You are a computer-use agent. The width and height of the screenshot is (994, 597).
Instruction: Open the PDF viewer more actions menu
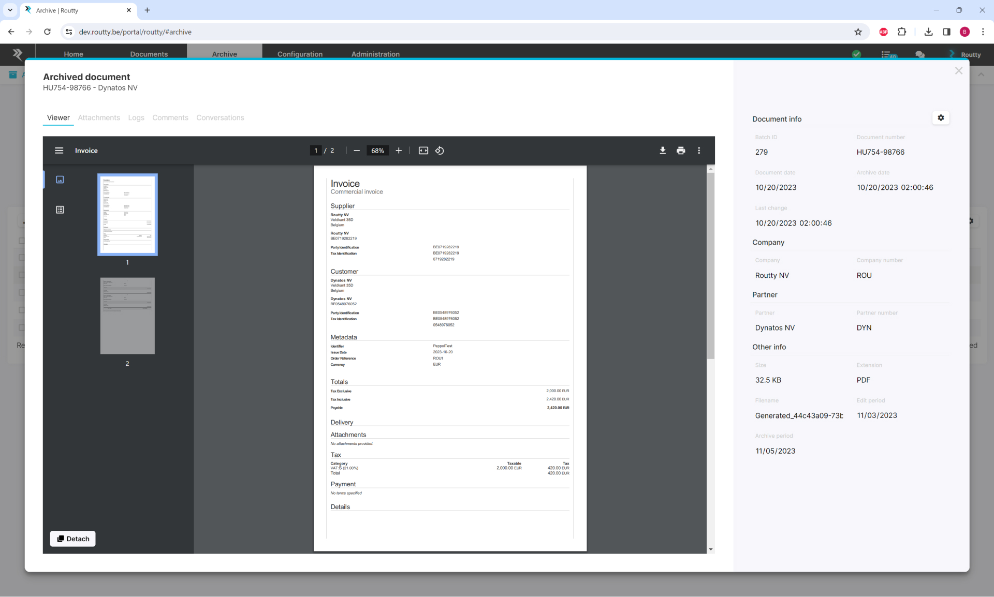[699, 151]
